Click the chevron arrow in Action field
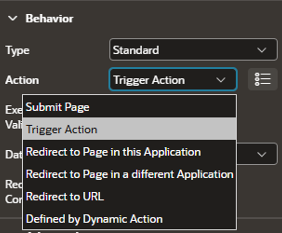This screenshot has width=282, height=233. pyautogui.click(x=221, y=80)
